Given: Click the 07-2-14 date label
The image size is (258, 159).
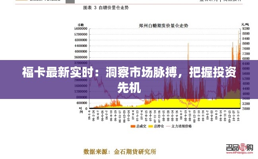Looking at the screenshot, I should coord(129,116).
